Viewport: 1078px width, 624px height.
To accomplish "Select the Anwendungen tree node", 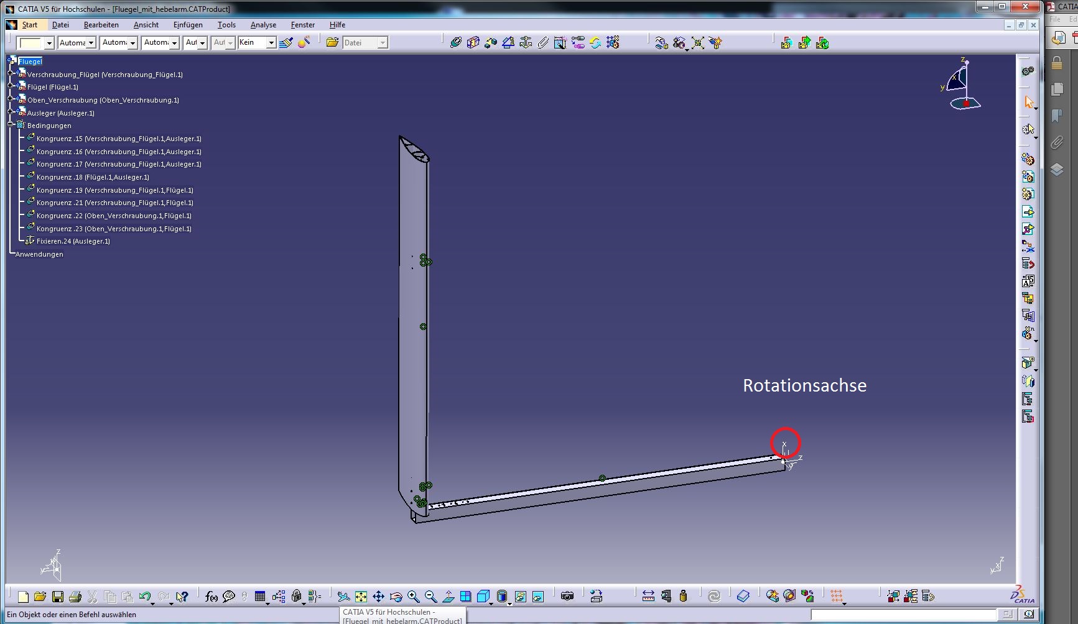I will click(x=39, y=254).
